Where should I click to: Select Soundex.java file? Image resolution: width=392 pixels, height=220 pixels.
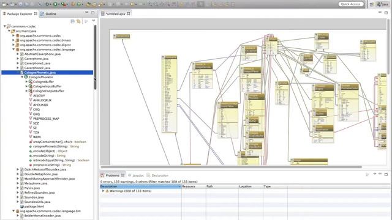coord(34,197)
